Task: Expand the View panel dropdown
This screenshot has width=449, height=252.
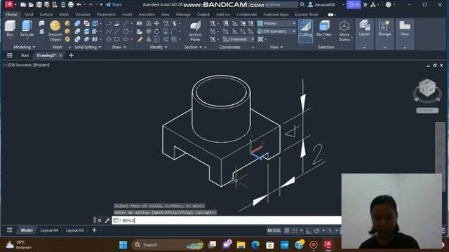Action: point(276,47)
